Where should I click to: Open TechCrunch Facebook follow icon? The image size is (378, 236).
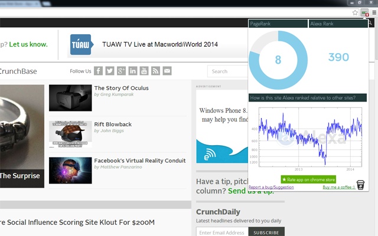pyautogui.click(x=98, y=71)
